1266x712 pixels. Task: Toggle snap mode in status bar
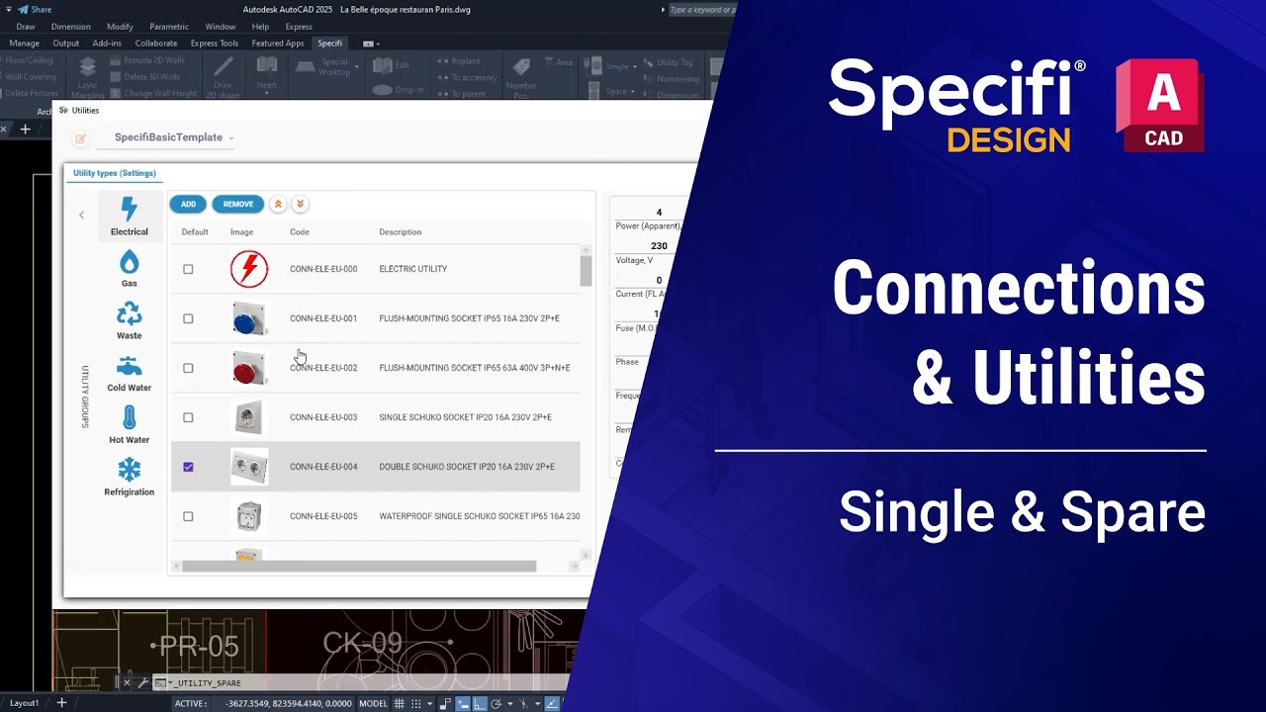click(x=417, y=703)
